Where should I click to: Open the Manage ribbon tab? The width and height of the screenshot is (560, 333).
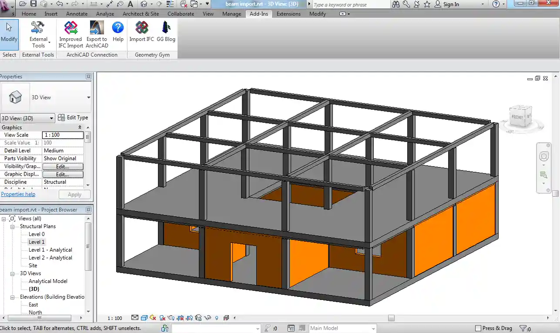click(x=231, y=13)
